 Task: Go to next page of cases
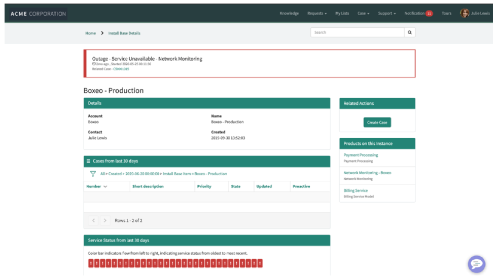(x=105, y=220)
